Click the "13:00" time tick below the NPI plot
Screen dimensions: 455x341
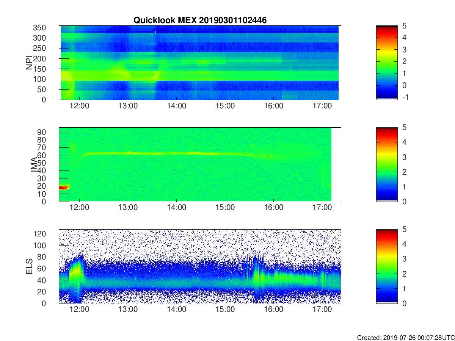[x=128, y=106]
